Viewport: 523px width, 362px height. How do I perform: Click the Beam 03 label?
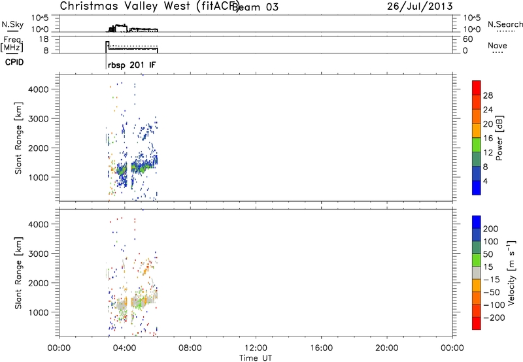[x=255, y=7]
